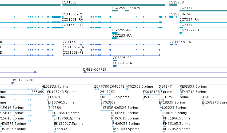
Task: Select the 347389 feature label
Action: pyautogui.click(x=55, y=108)
